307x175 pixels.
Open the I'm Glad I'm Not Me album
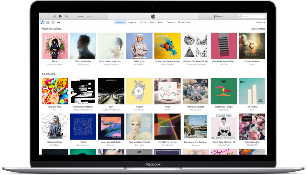(168, 127)
